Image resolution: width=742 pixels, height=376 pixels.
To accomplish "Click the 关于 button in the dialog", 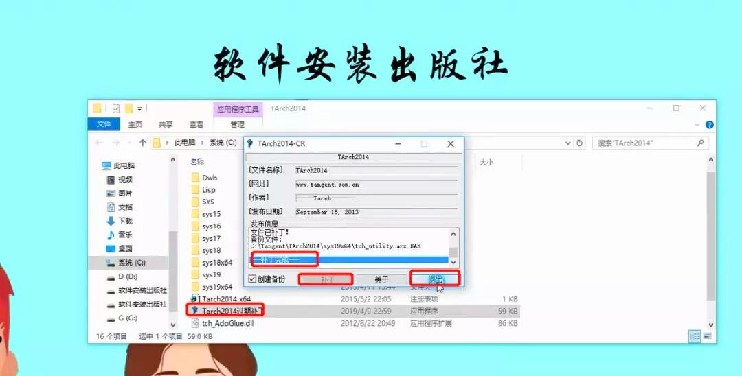I will click(x=381, y=280).
